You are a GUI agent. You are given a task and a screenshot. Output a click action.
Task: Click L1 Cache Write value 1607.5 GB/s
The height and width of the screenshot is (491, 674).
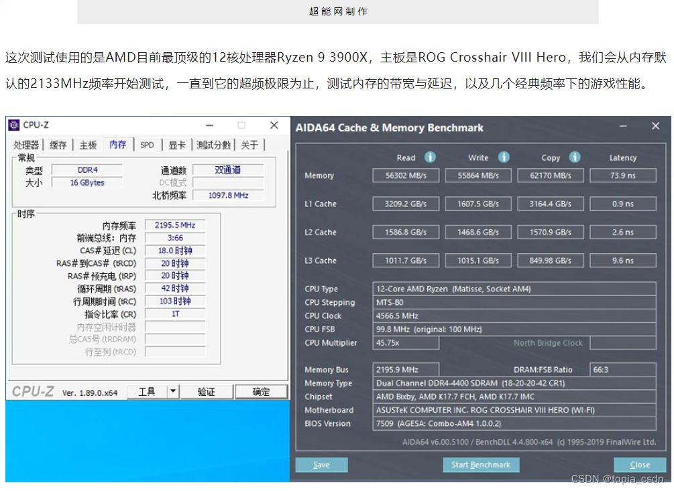478,204
